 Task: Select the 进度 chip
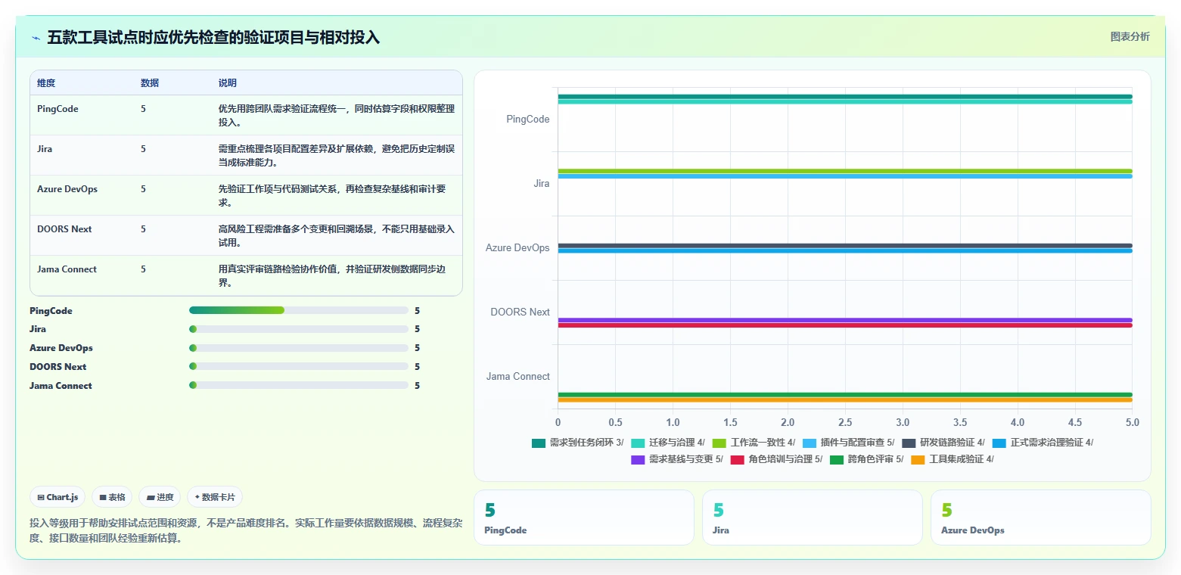tap(160, 497)
